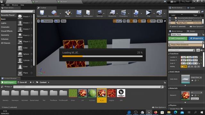Screen dimensions: 205x115
Task: Click Add/Import button
Action: (x=9, y=82)
